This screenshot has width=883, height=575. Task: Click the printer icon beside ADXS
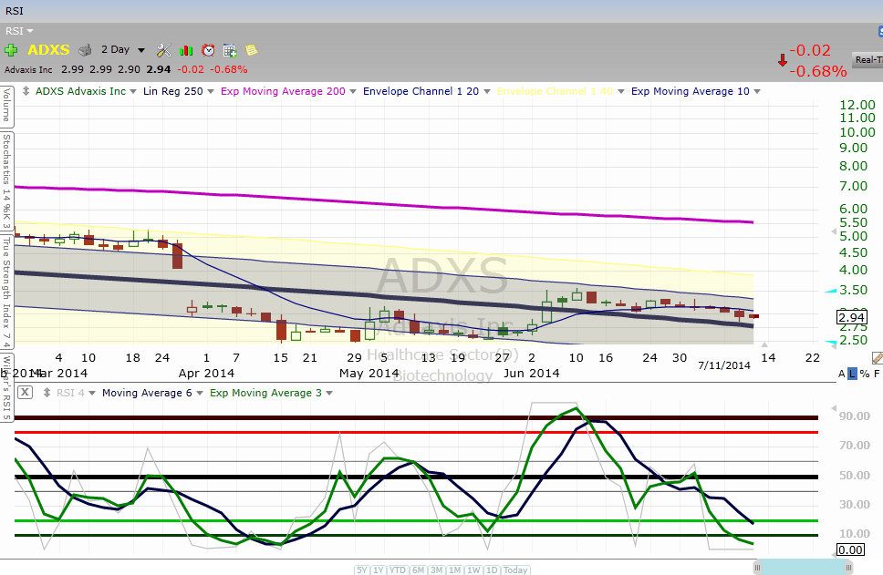pos(85,50)
